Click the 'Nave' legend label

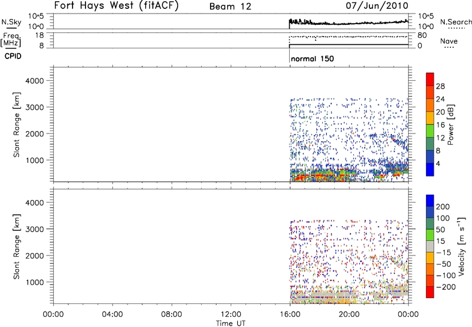tap(449, 41)
